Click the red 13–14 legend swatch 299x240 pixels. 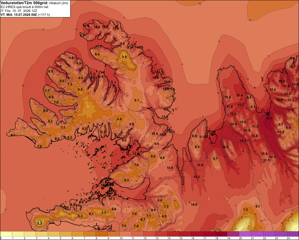pos(161,234)
